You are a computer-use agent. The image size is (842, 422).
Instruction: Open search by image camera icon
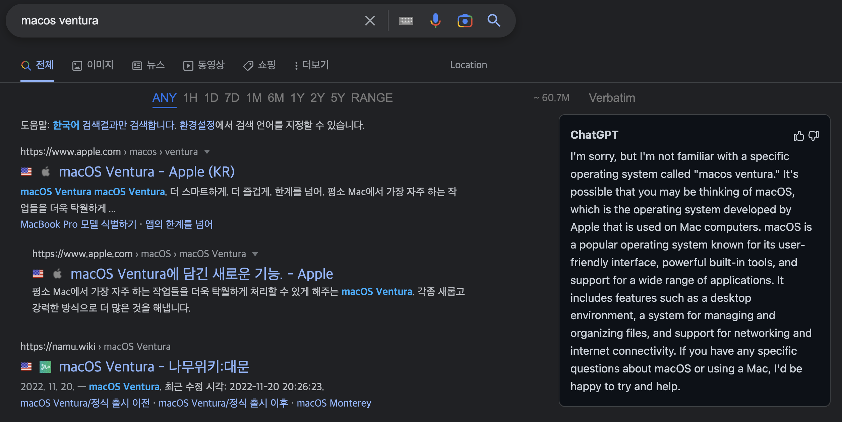tap(465, 21)
